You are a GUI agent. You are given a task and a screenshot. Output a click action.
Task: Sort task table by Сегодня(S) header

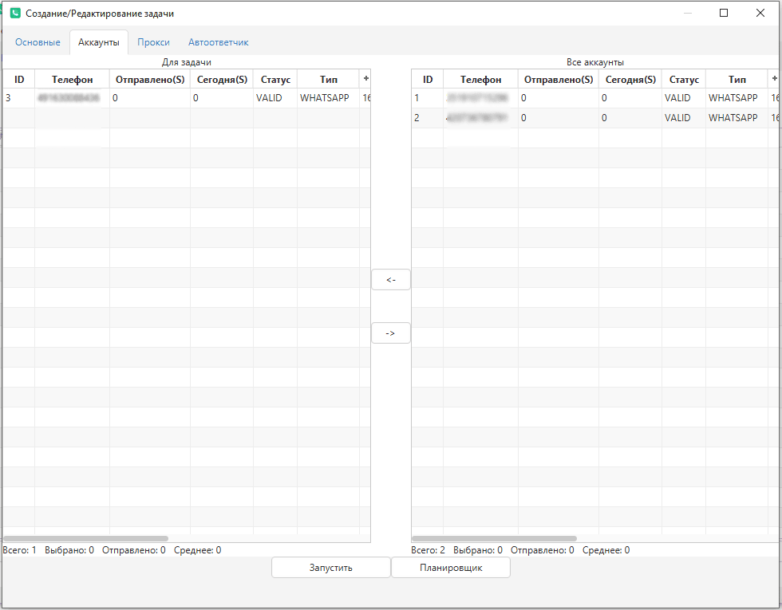tap(222, 79)
